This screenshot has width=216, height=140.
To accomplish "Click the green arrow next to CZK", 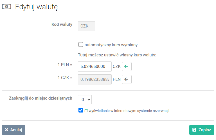I will point(127,66).
